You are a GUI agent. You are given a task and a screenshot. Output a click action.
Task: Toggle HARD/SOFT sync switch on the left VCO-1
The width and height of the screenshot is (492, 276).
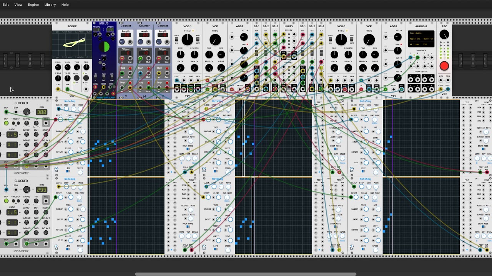point(198,40)
